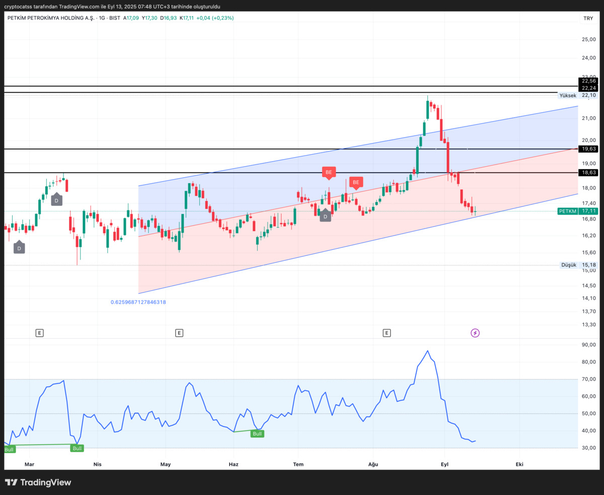
Task: Click the 16,20 price axis label
Action: point(588,235)
